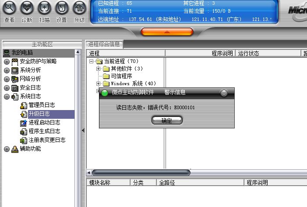
Task: Open 进程启动日志 log entry
Action: [44, 122]
